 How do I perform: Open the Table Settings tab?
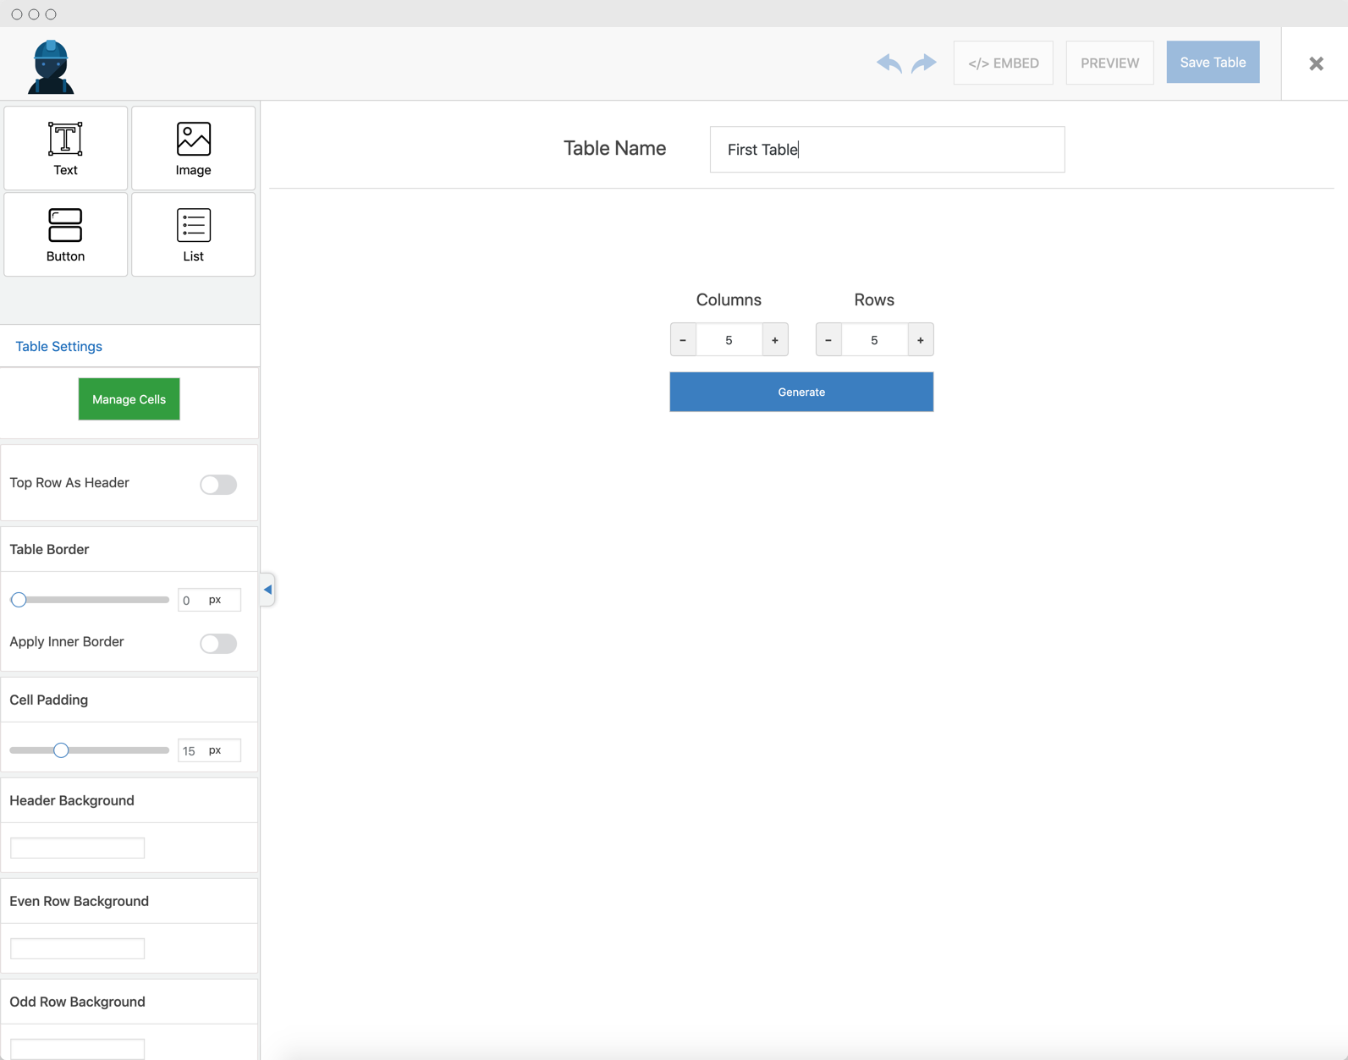[x=58, y=346]
